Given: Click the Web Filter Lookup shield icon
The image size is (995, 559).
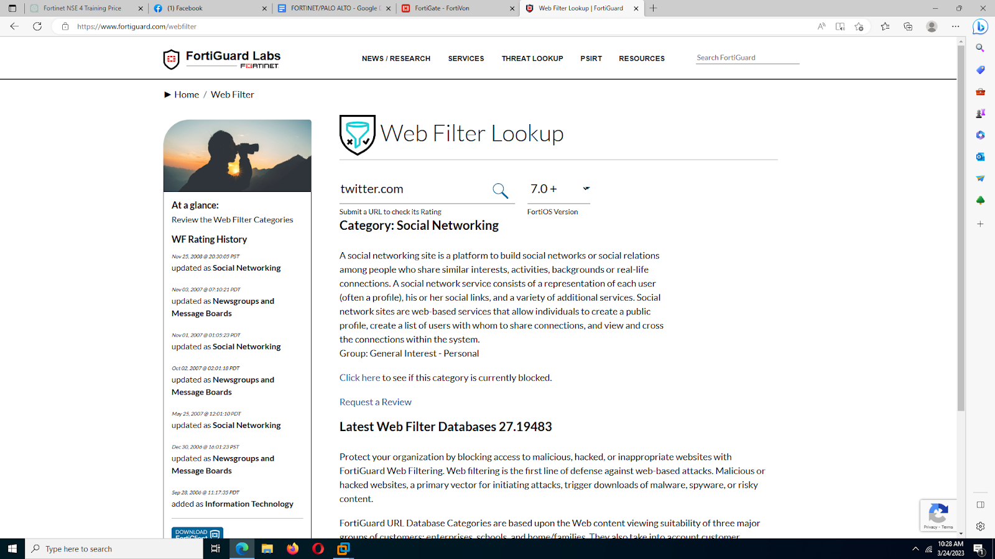Looking at the screenshot, I should pos(358,135).
